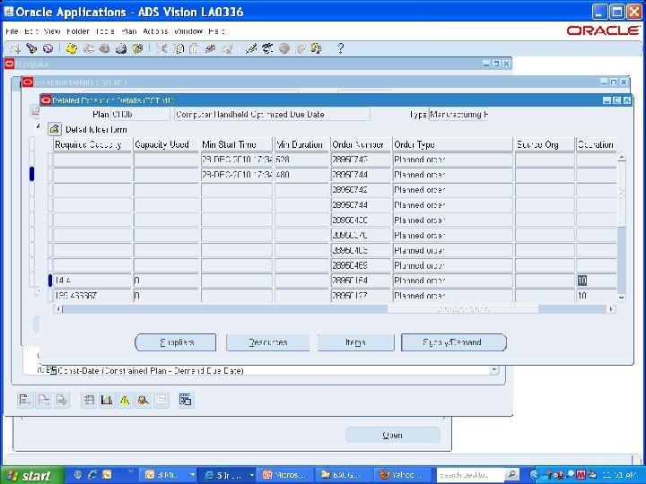This screenshot has height=484, width=646.
Task: Click the Zoom toolbar icon
Action: (267, 49)
